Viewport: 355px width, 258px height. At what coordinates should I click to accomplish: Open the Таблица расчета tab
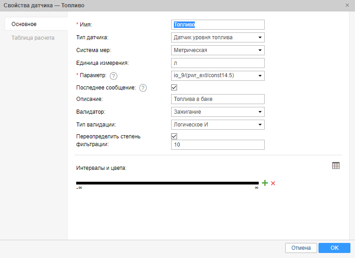[x=33, y=38]
